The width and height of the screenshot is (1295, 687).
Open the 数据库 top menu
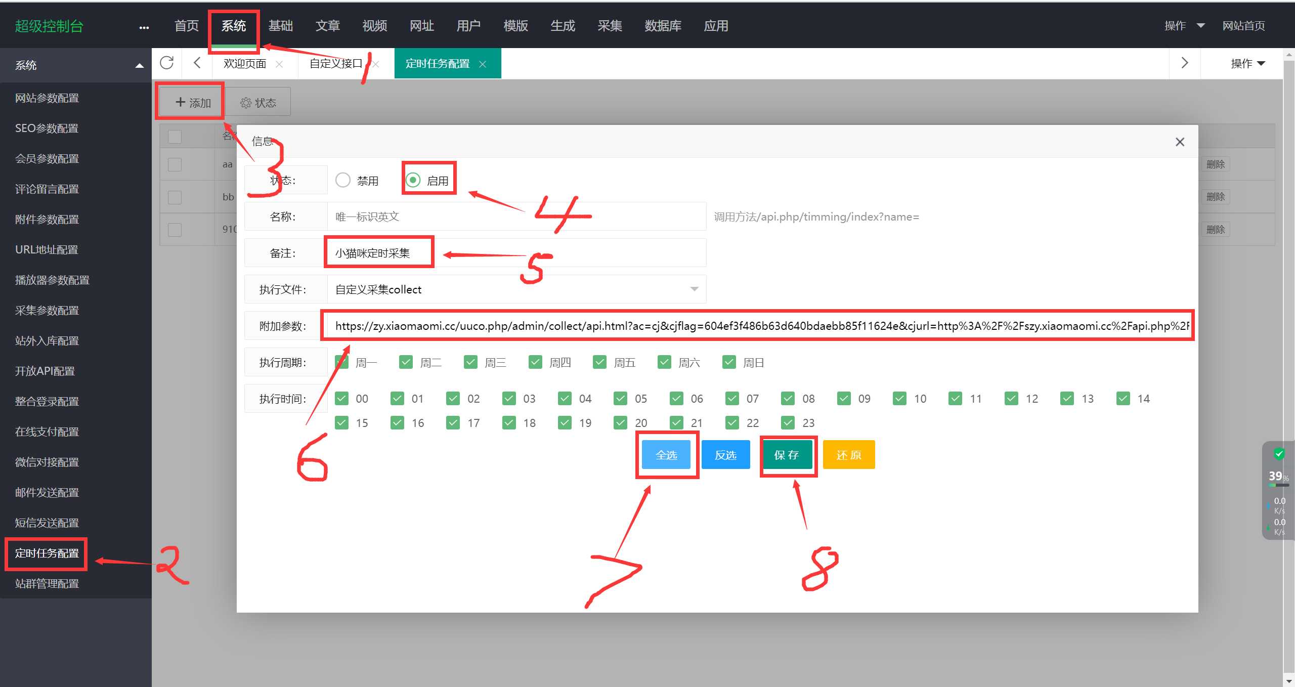pos(663,26)
